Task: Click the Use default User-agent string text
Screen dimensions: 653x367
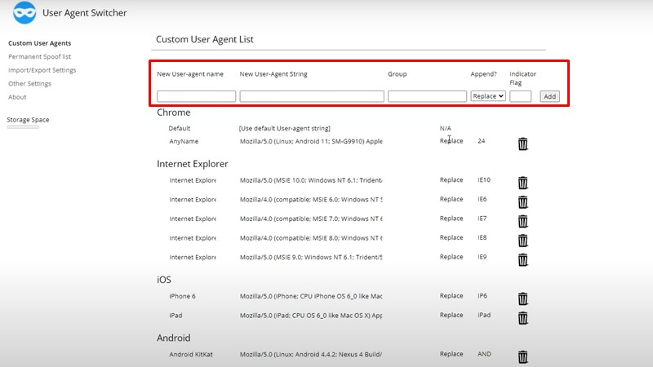Action: pyautogui.click(x=284, y=128)
